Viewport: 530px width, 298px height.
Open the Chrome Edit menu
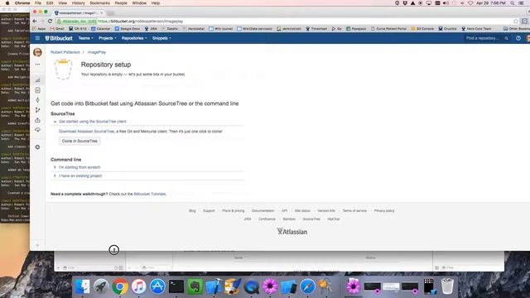(50, 3)
